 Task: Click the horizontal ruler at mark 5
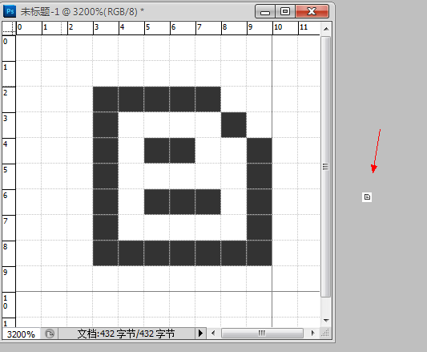(157, 28)
